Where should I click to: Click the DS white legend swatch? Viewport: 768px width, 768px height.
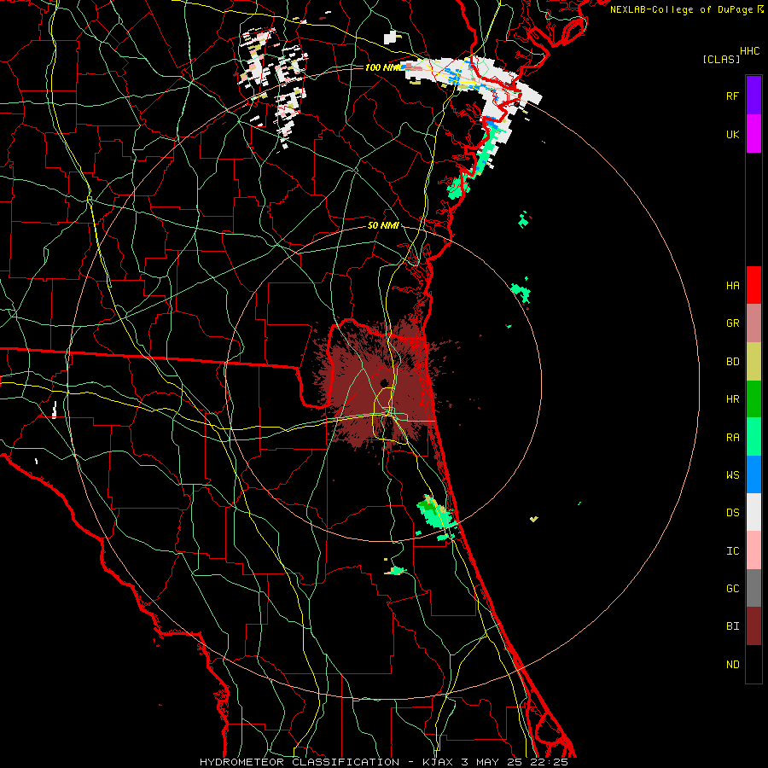[x=753, y=512]
